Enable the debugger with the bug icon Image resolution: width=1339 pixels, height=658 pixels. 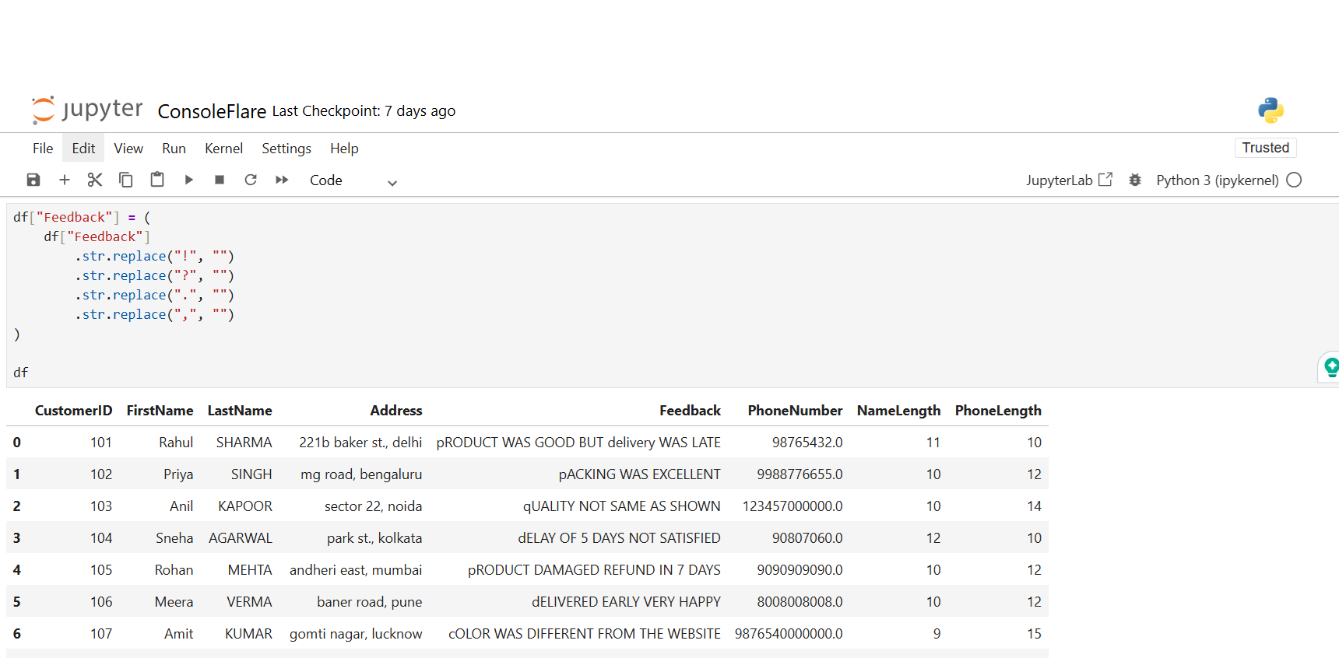[1135, 180]
